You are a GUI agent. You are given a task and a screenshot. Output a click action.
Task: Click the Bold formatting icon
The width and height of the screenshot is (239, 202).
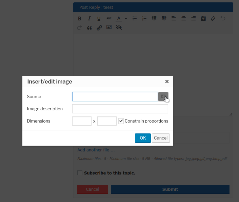[x=80, y=19]
